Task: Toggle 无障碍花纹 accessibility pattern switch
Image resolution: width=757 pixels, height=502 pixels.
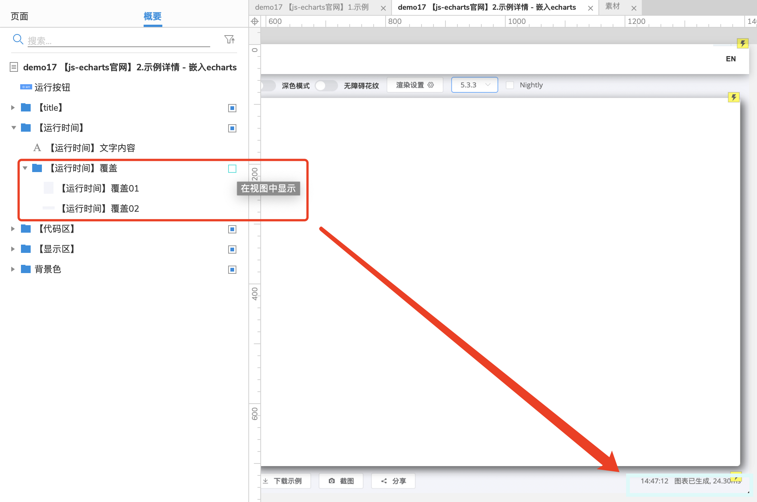Action: click(326, 85)
